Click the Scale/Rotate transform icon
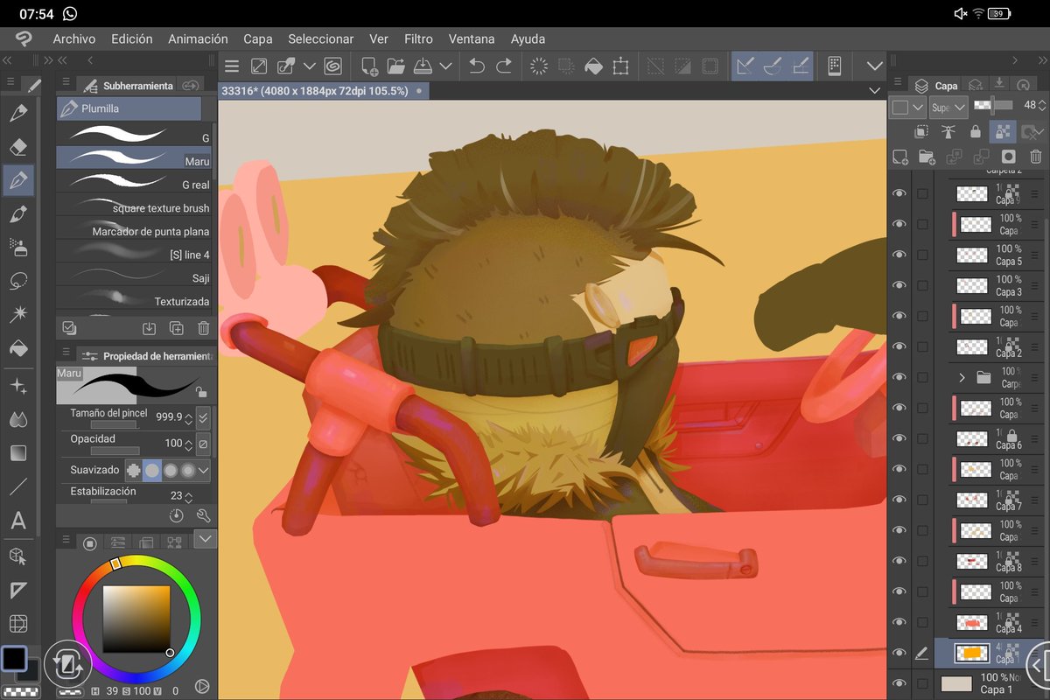The image size is (1050, 700). point(620,66)
